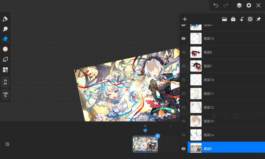Add a frame with the blue plus button
265x159 pixels.
pos(158,136)
